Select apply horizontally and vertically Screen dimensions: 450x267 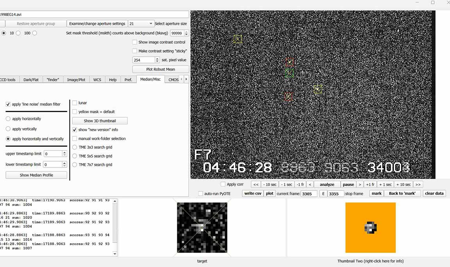point(8,139)
